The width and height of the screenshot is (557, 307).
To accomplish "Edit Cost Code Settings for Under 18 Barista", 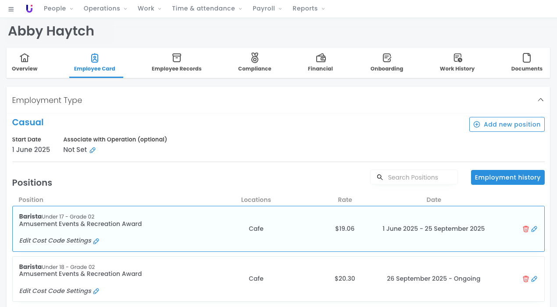I will pyautogui.click(x=96, y=291).
